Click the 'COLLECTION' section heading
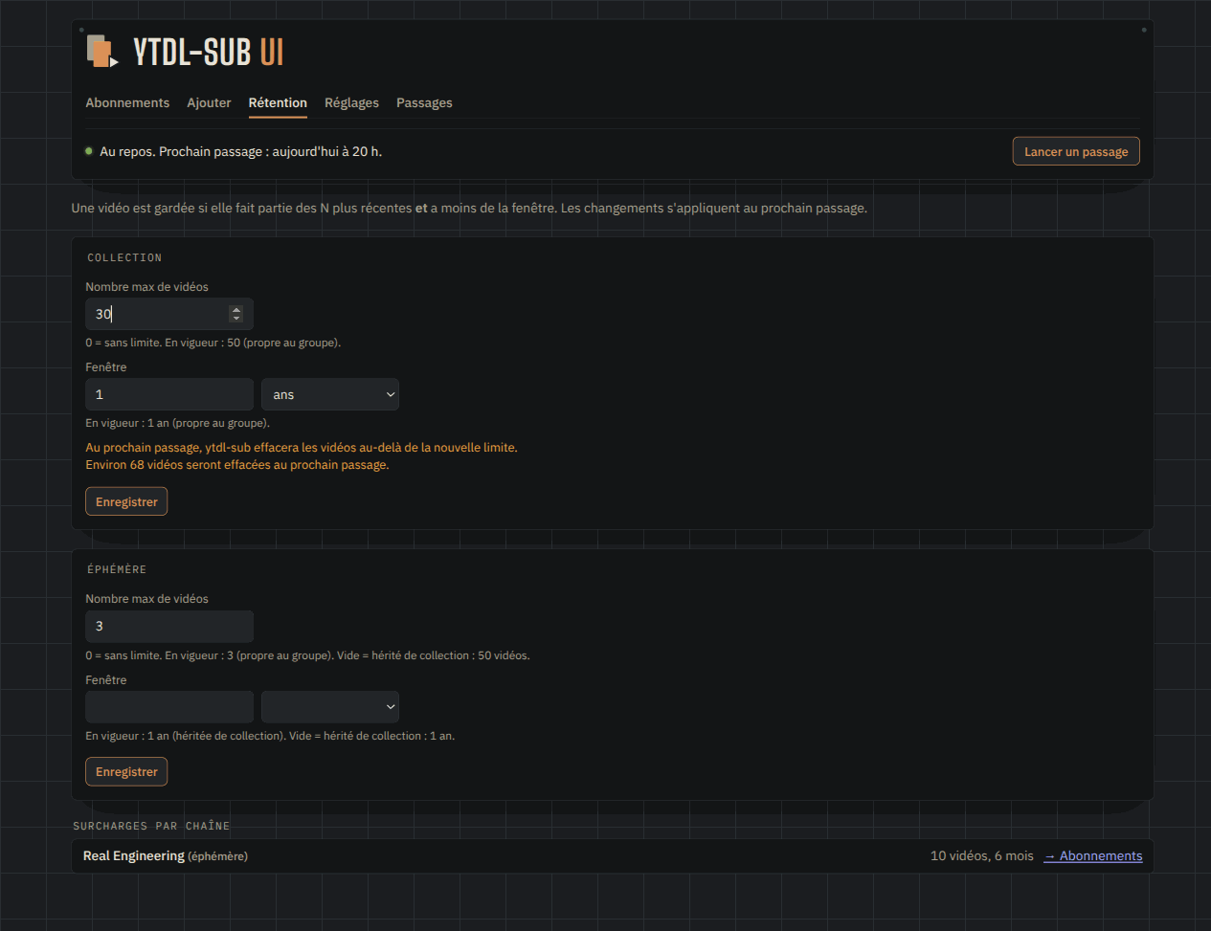This screenshot has width=1211, height=931. click(x=124, y=257)
